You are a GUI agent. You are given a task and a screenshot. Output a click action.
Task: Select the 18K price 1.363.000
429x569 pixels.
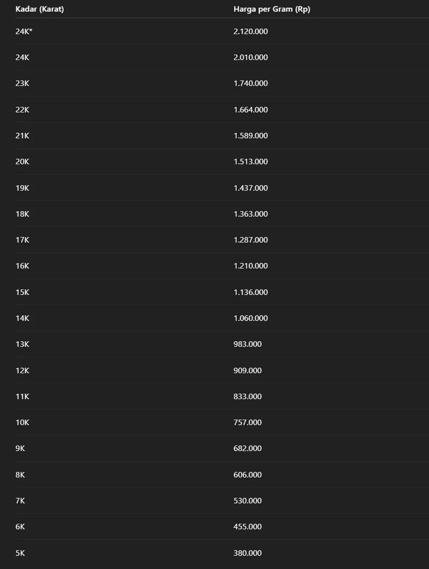pos(251,214)
